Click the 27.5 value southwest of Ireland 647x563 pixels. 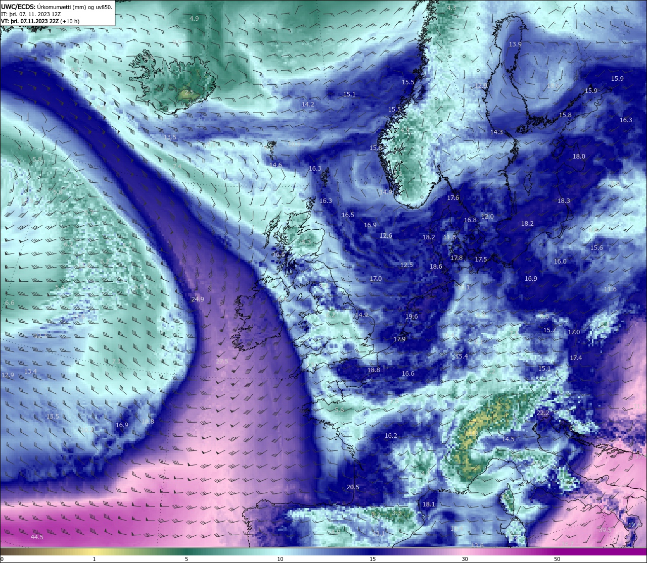click(x=222, y=362)
